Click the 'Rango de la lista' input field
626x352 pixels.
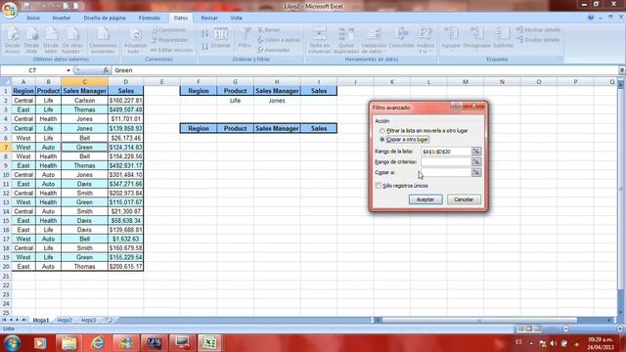click(446, 152)
